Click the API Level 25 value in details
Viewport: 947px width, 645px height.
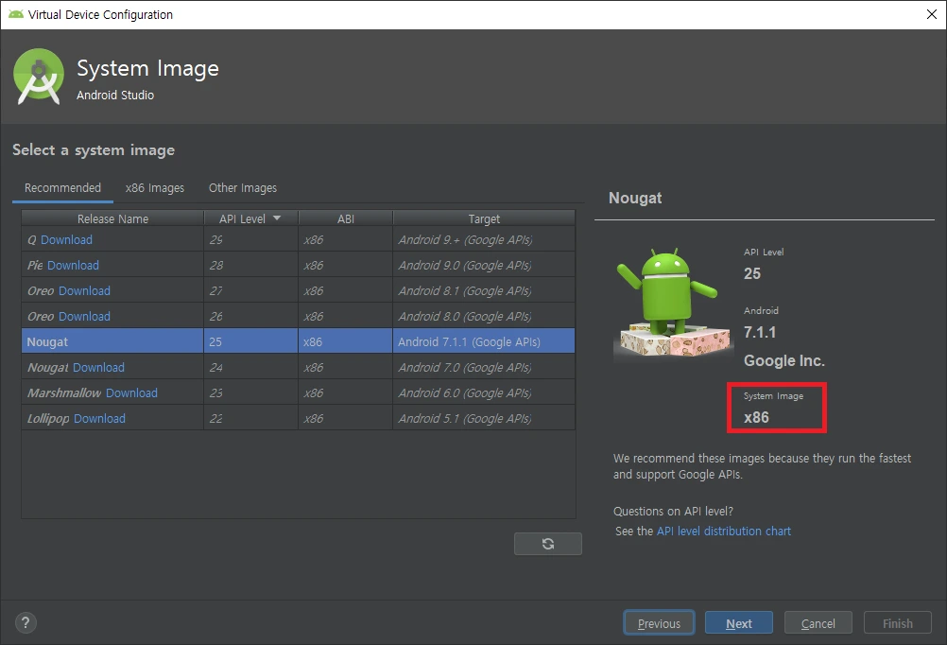[752, 273]
